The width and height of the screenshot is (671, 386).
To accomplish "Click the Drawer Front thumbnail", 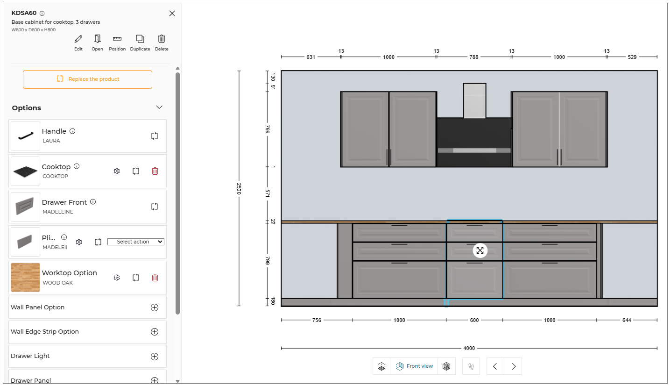I will click(x=25, y=207).
